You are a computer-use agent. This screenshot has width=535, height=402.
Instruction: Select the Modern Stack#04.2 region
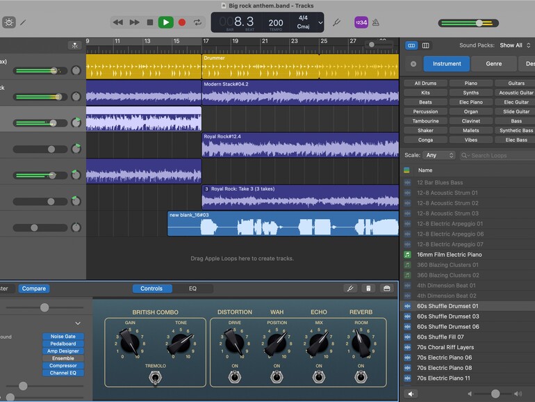[300, 93]
